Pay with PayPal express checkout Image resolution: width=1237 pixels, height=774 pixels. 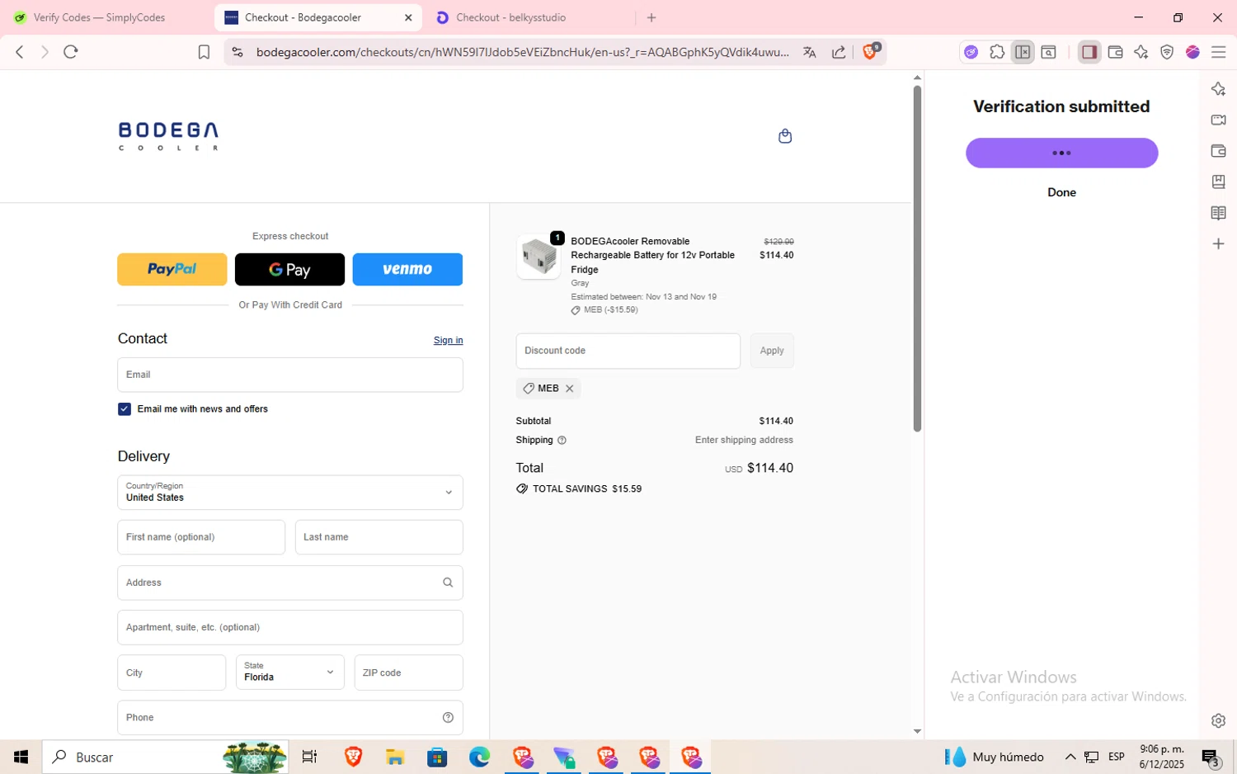(172, 269)
